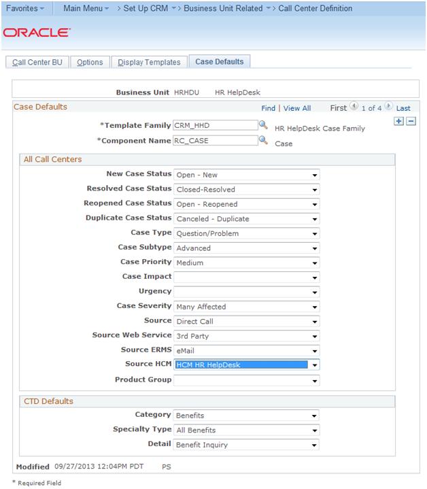
Task: Show next row arrow in Case Defaults
Action: point(388,106)
